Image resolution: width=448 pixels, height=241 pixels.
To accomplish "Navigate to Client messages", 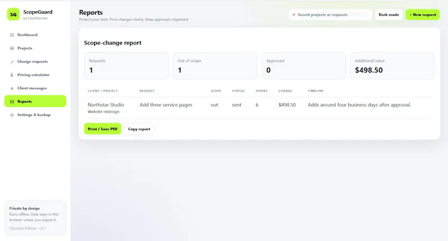I will pos(35,88).
